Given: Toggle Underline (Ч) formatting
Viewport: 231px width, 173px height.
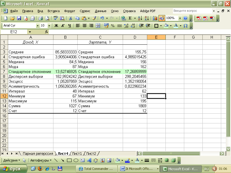Looking at the screenshot, I should point(70,26).
